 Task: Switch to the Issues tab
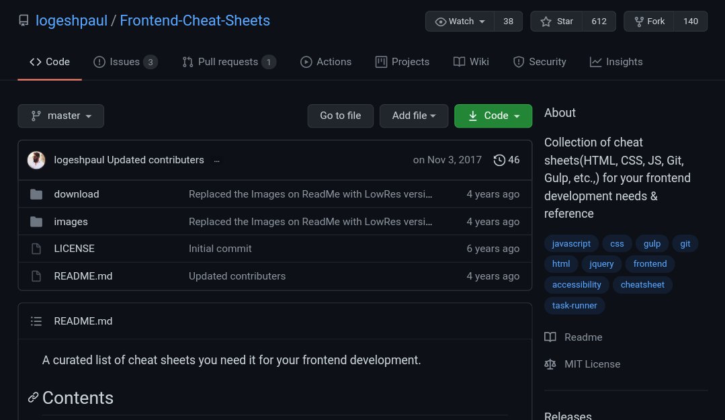tap(125, 62)
